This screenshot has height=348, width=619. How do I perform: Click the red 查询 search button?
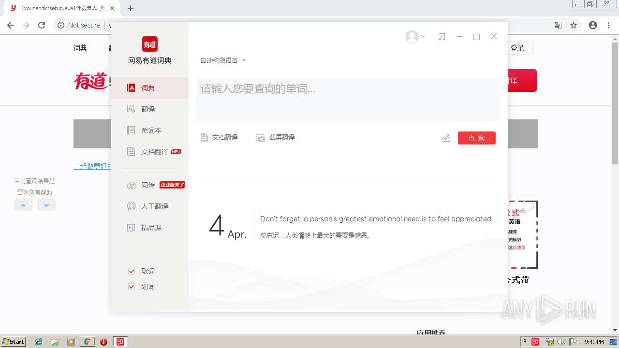477,138
